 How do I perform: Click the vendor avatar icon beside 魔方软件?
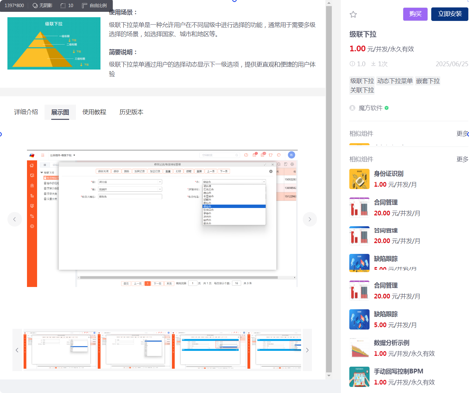tap(352, 108)
